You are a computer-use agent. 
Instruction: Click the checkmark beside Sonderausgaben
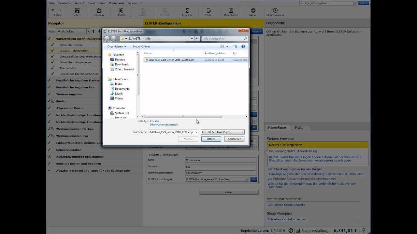49,150
